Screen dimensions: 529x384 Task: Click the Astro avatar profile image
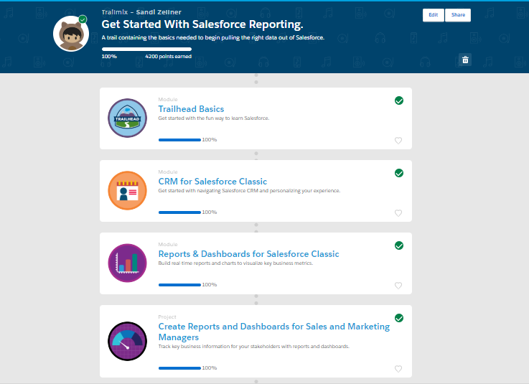coord(70,34)
